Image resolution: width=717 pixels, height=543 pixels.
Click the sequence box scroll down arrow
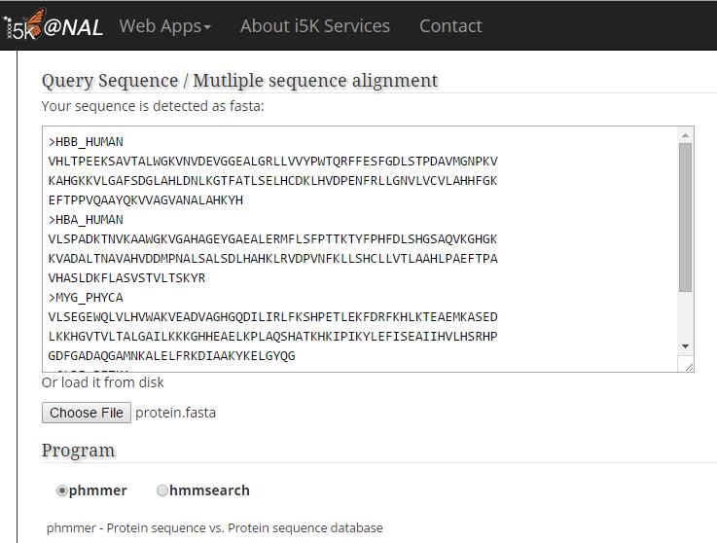686,345
